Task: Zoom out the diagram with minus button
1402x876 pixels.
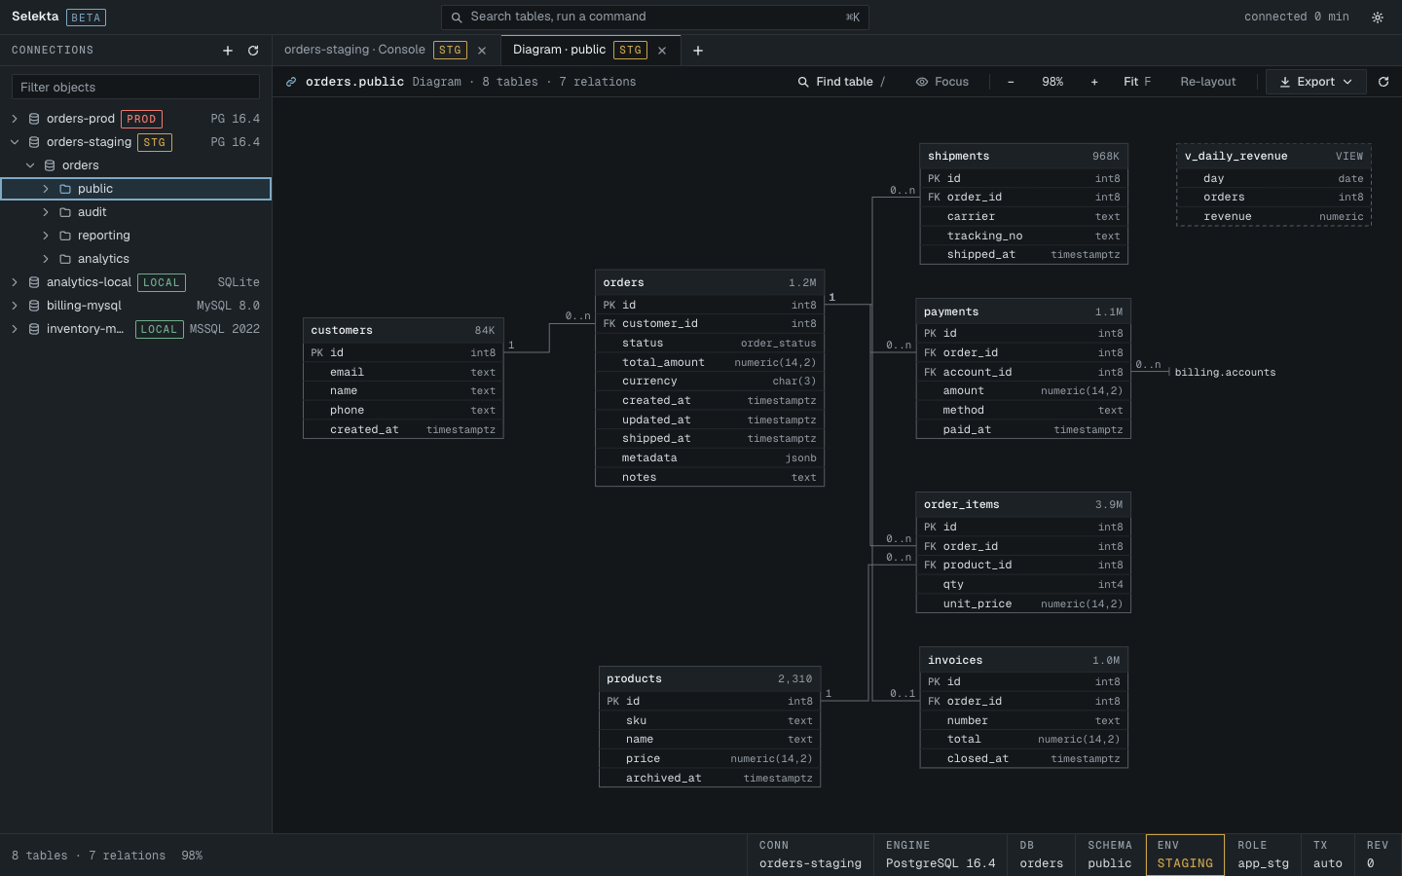Action: (1011, 82)
